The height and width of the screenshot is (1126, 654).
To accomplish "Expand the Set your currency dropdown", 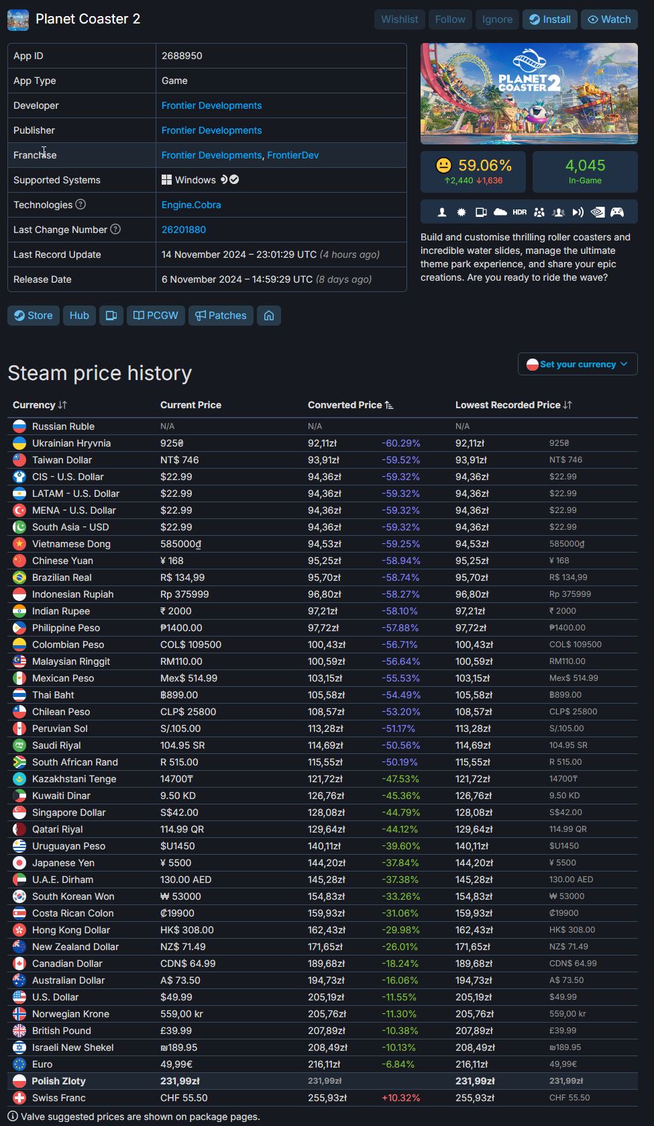I will pos(578,364).
